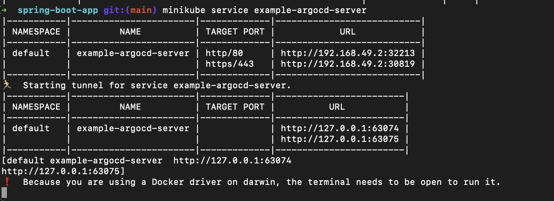Viewport: 554px width, 201px height.
Task: Click the https/443 target port entry
Action: tap(230, 64)
